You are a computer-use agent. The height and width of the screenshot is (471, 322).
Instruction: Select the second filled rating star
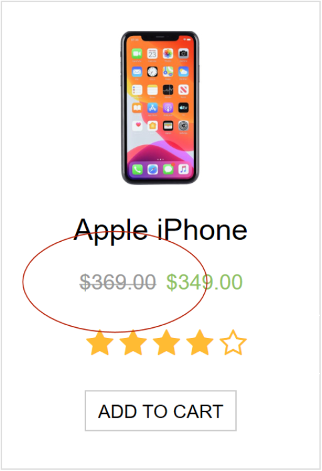133,343
